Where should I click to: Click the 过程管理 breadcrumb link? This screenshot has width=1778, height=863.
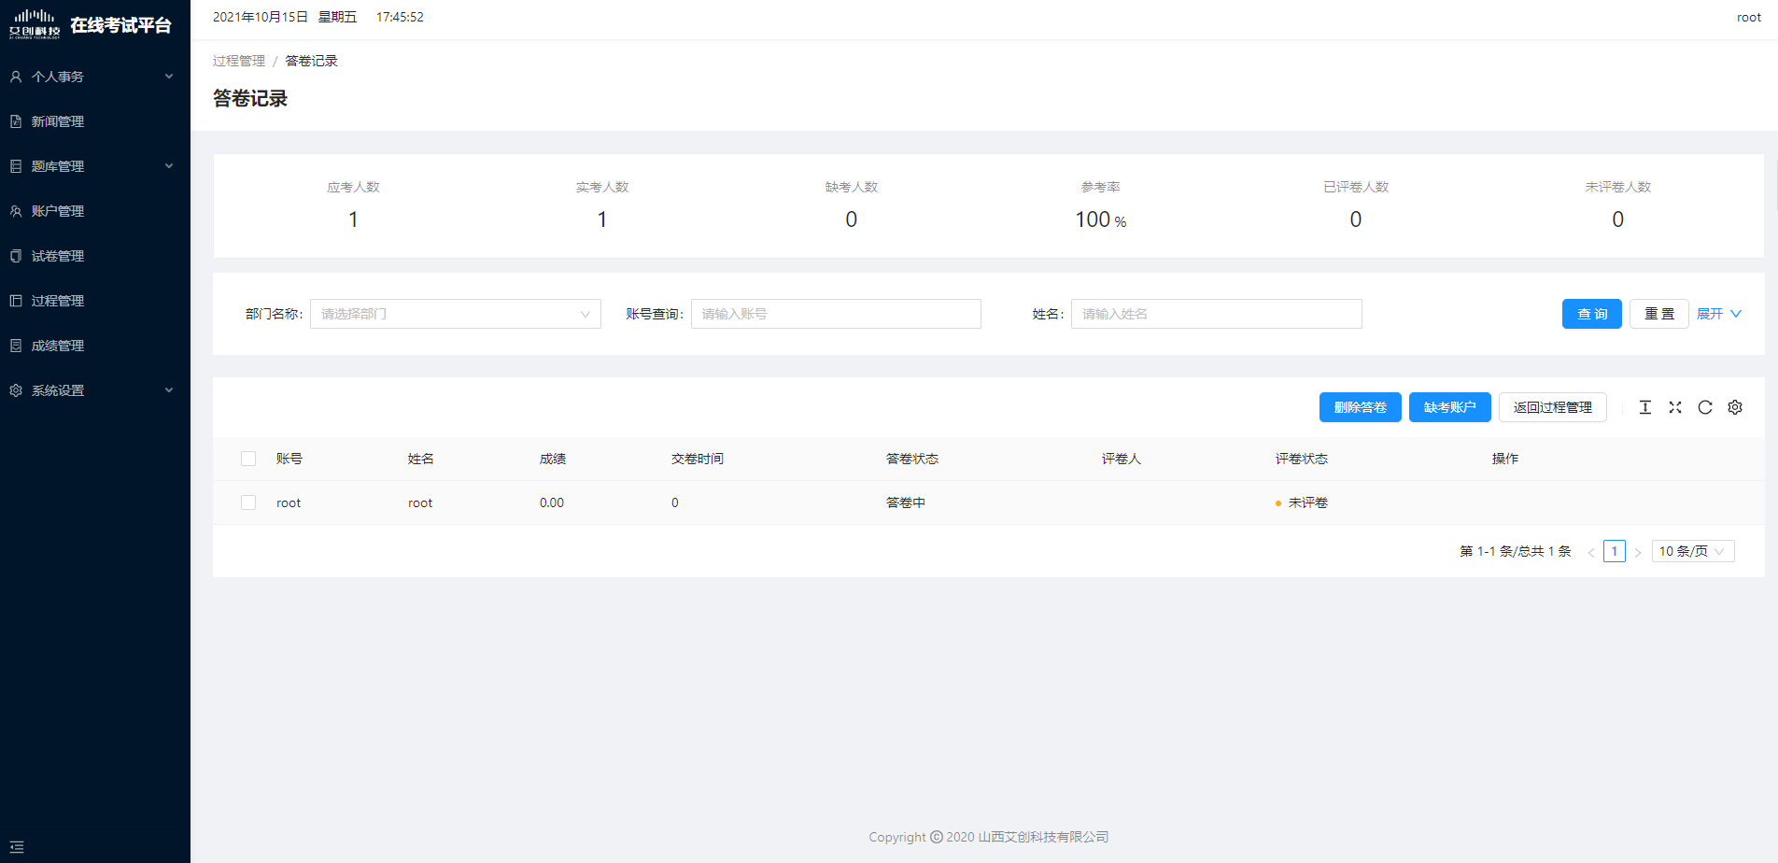click(239, 61)
